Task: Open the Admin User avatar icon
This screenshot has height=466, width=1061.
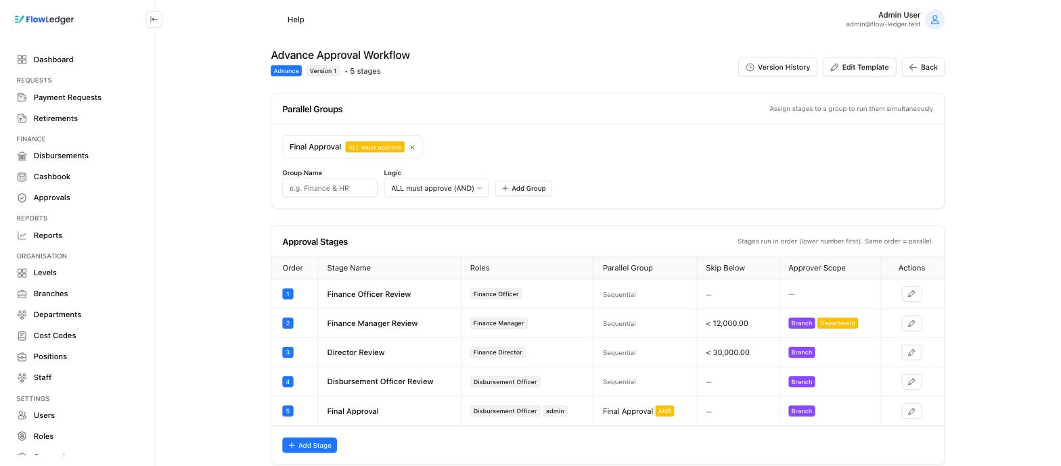Action: click(934, 20)
